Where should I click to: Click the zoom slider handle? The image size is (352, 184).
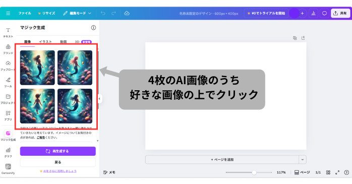point(254,172)
